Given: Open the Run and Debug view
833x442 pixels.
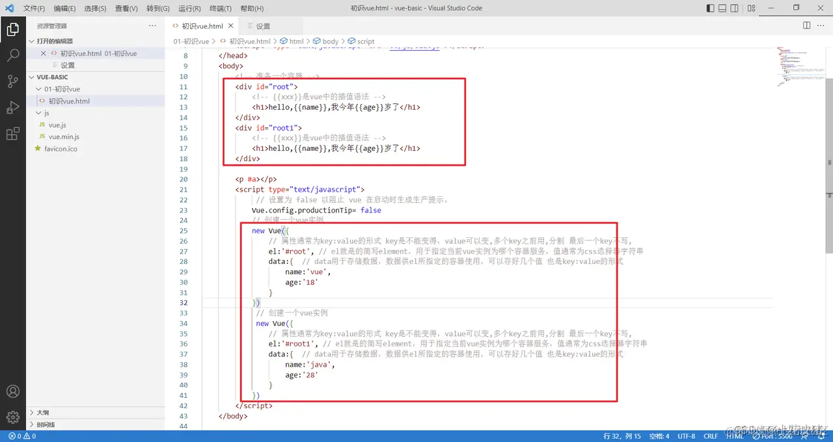Looking at the screenshot, I should 12,108.
